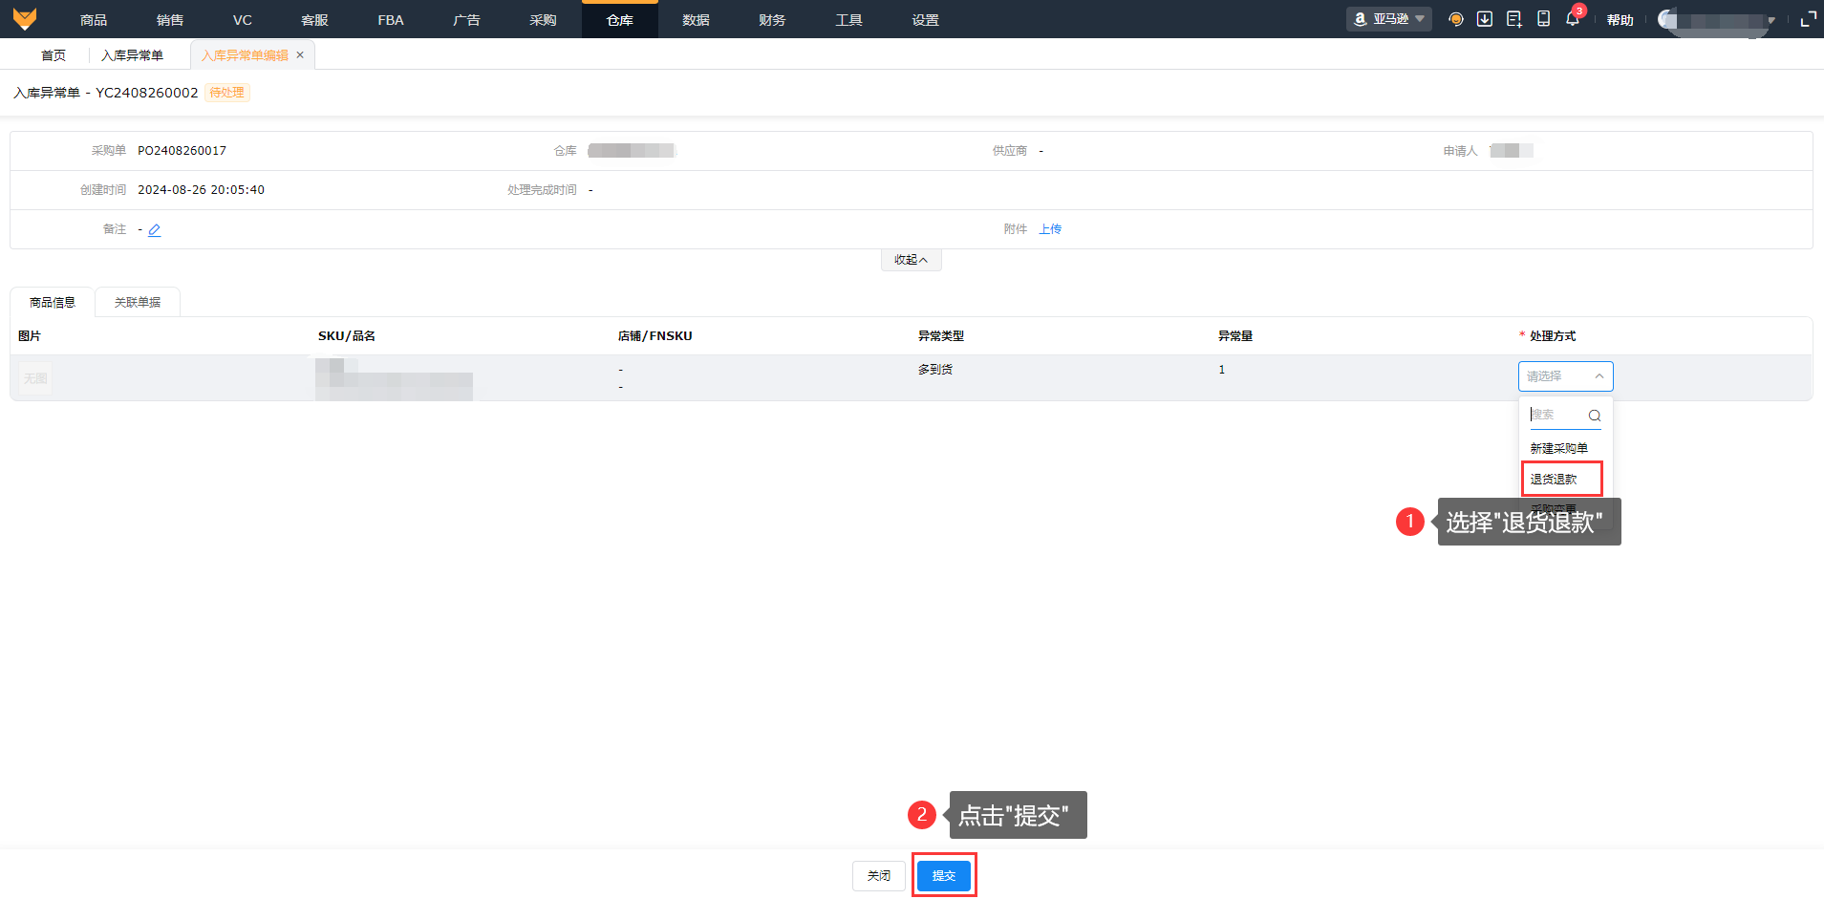Click the 关闭 button
Screen dimensions: 1824x899
pyautogui.click(x=879, y=876)
